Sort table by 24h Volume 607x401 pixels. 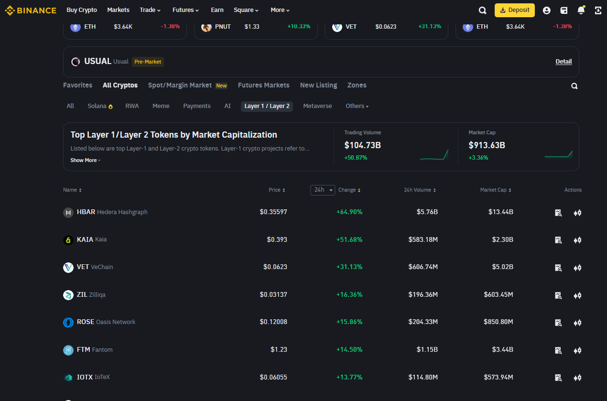(420, 190)
